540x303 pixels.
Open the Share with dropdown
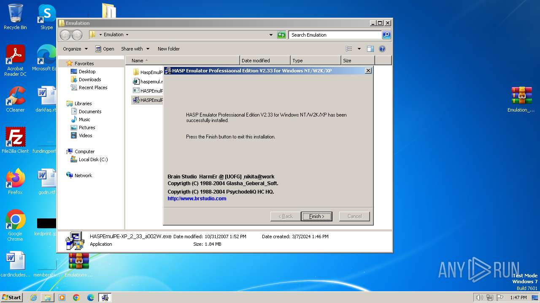click(135, 49)
